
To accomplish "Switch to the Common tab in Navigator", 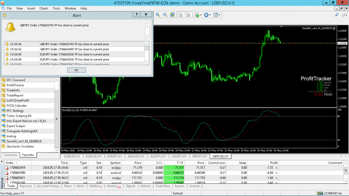I will tap(10, 155).
